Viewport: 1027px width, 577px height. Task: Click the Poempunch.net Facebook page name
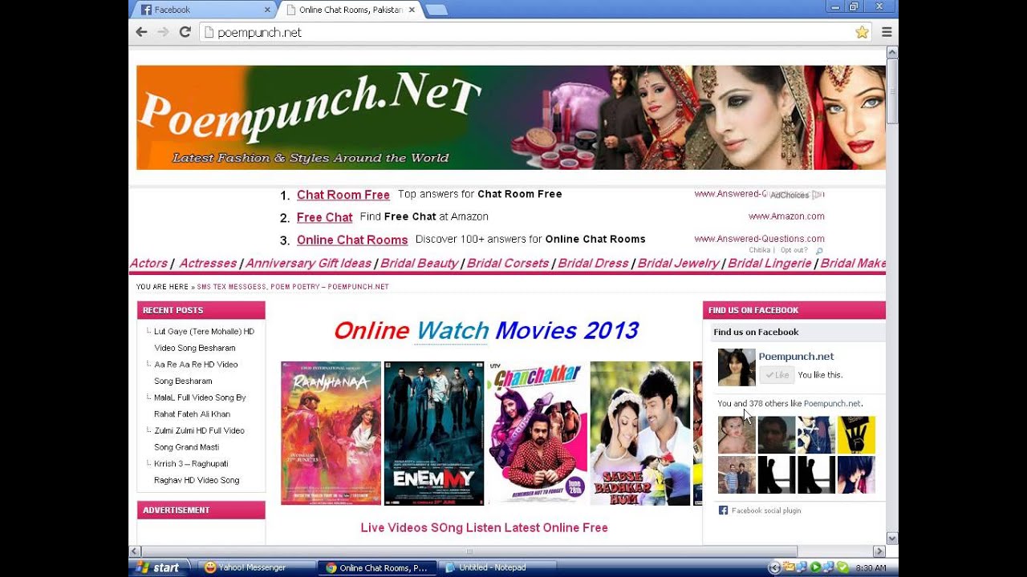click(796, 356)
